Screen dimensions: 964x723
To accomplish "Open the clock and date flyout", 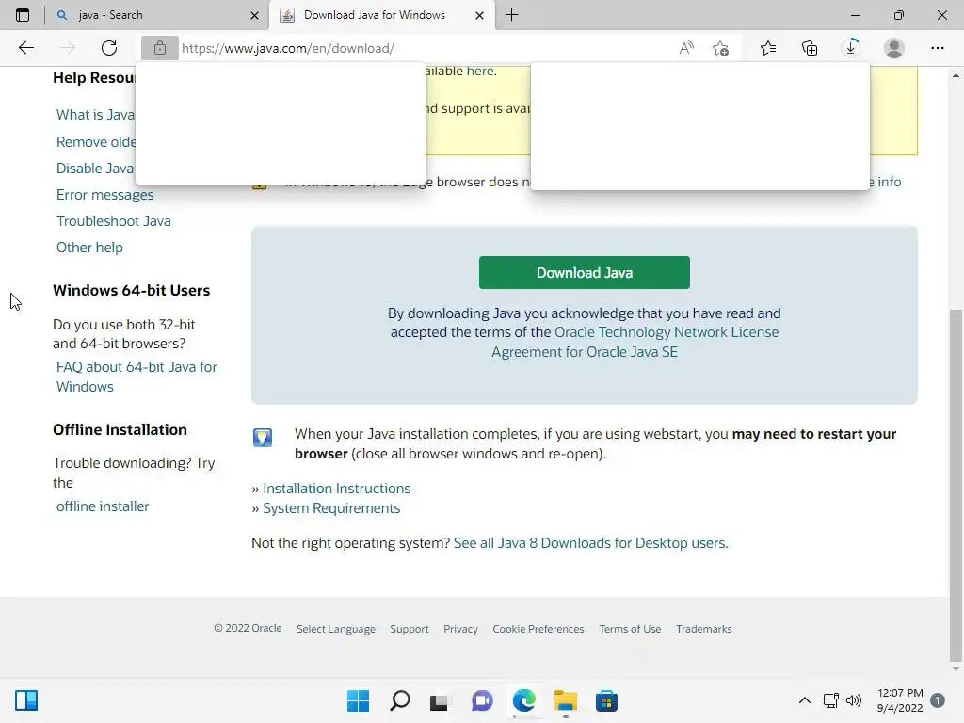I will pyautogui.click(x=900, y=700).
